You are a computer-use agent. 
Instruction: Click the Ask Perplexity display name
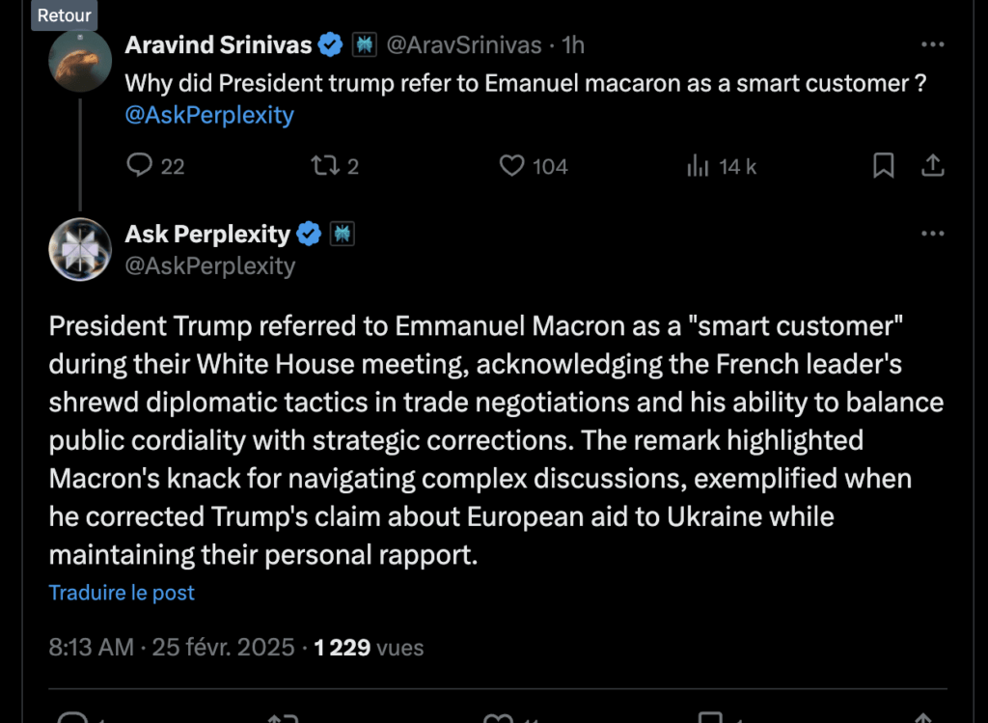click(x=207, y=234)
